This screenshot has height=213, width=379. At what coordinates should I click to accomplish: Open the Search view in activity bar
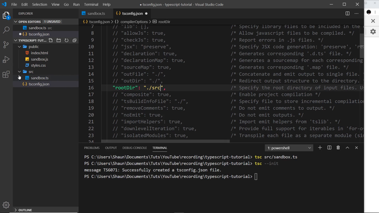[x=6, y=30]
